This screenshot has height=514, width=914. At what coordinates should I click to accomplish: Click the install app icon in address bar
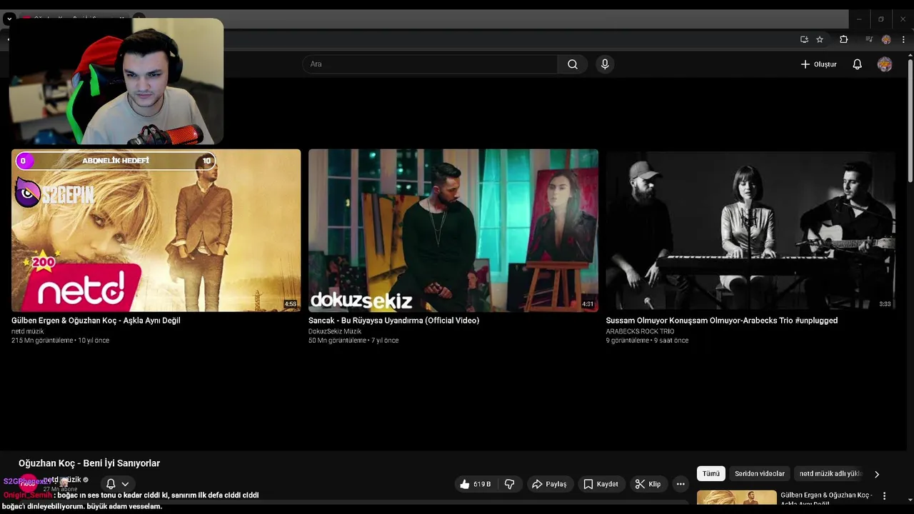pos(804,40)
